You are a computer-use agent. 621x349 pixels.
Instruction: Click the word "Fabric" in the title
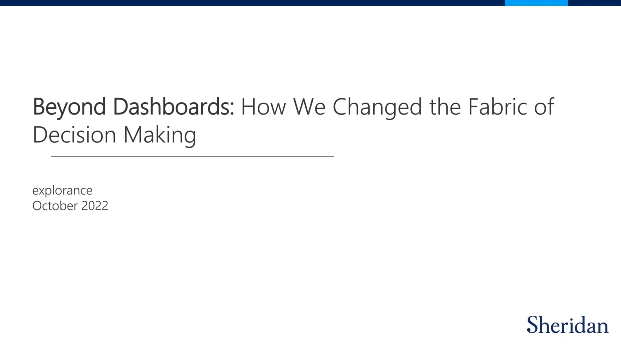pyautogui.click(x=497, y=107)
